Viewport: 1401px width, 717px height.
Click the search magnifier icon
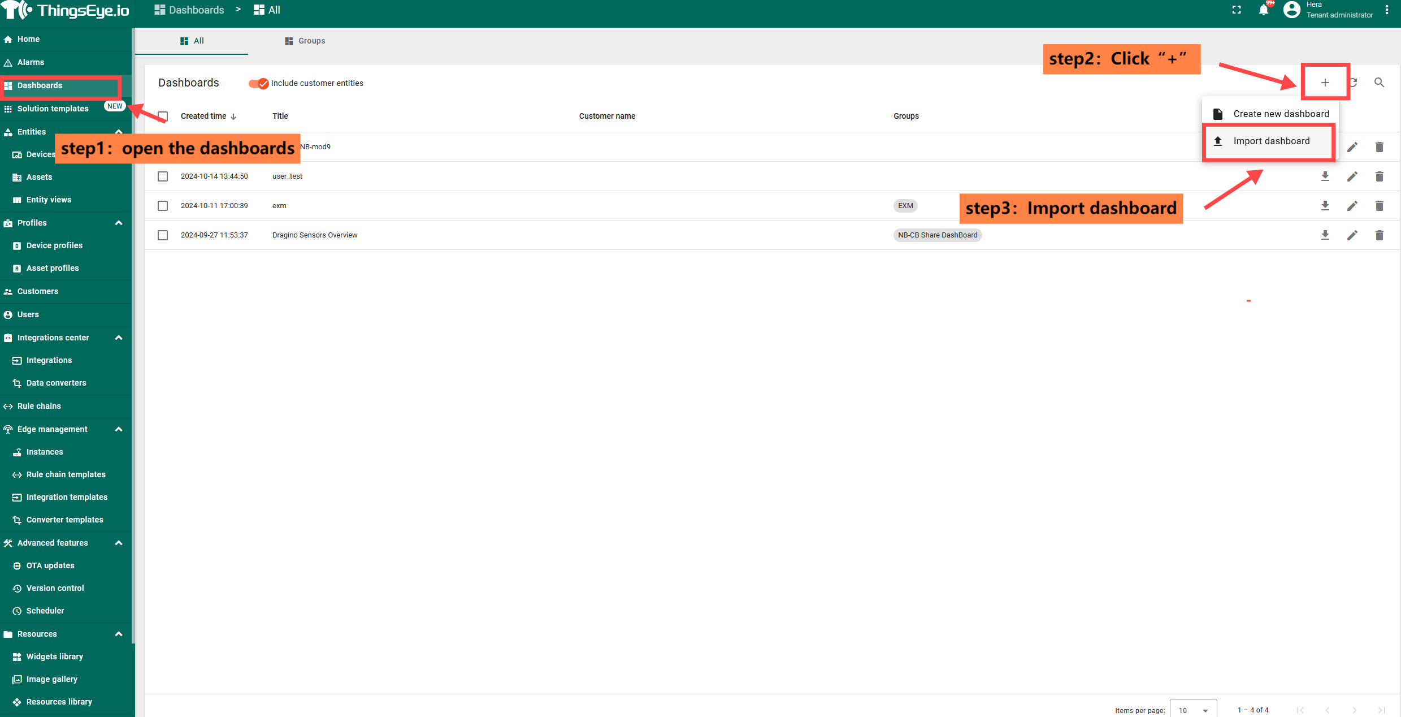tap(1379, 83)
